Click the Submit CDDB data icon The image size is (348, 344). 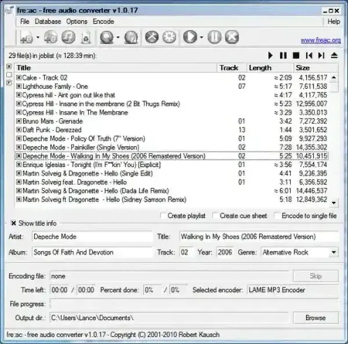pos(131,37)
